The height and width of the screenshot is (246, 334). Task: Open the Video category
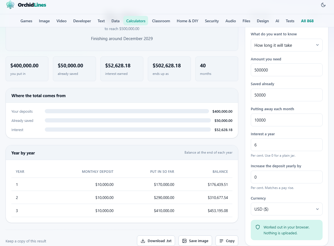[x=62, y=21]
